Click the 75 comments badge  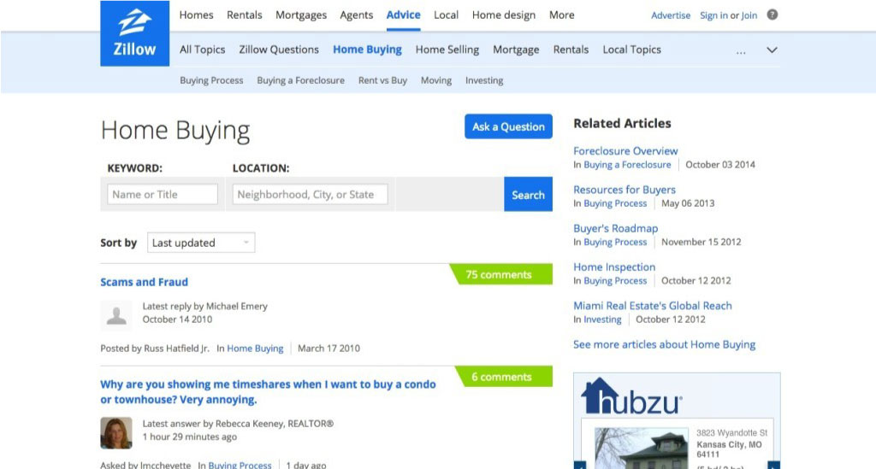[501, 275]
